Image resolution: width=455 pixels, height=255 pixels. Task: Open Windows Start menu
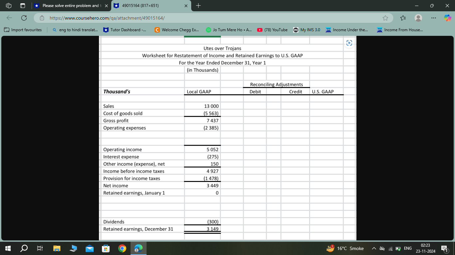click(x=9, y=248)
